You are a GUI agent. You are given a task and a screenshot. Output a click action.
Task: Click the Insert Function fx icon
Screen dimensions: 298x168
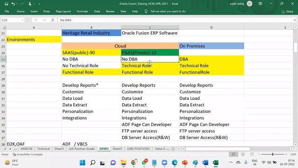[x=53, y=20]
